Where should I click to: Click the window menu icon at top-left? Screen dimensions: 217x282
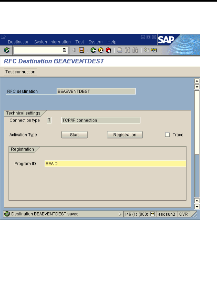3,37
